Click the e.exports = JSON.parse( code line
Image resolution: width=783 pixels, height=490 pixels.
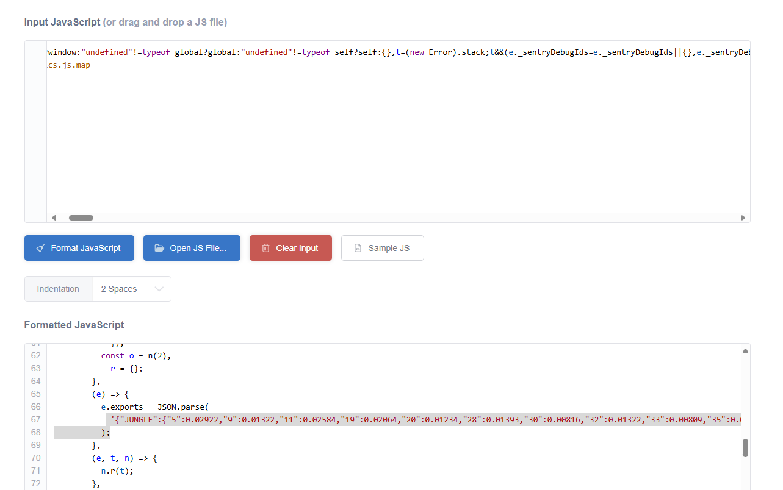157,407
